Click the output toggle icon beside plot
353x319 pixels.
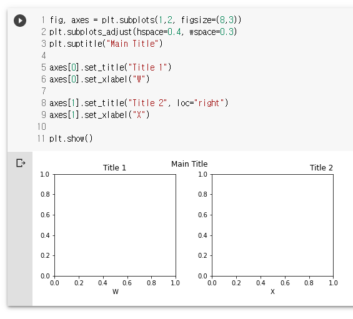tap(21, 163)
